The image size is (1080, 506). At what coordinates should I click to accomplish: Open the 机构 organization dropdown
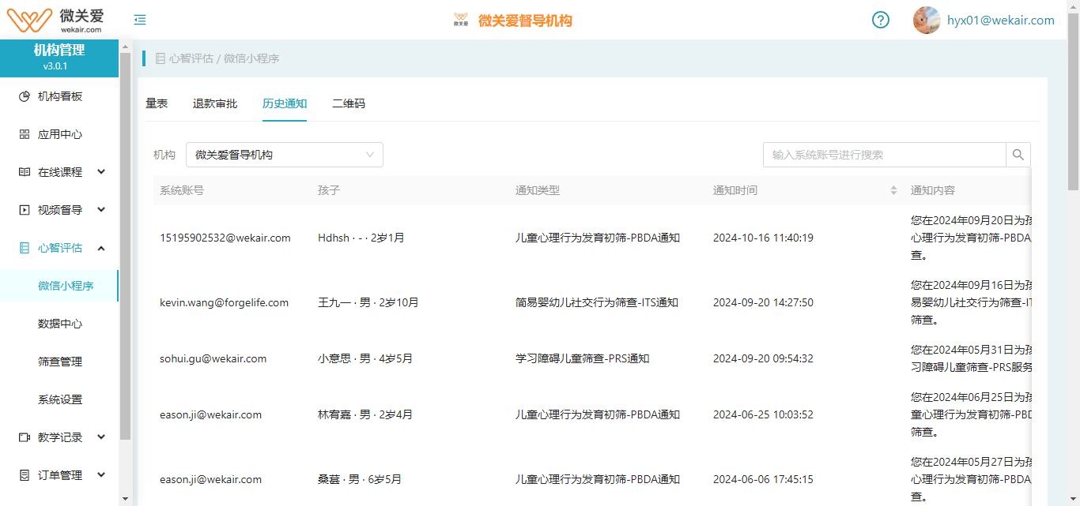284,154
